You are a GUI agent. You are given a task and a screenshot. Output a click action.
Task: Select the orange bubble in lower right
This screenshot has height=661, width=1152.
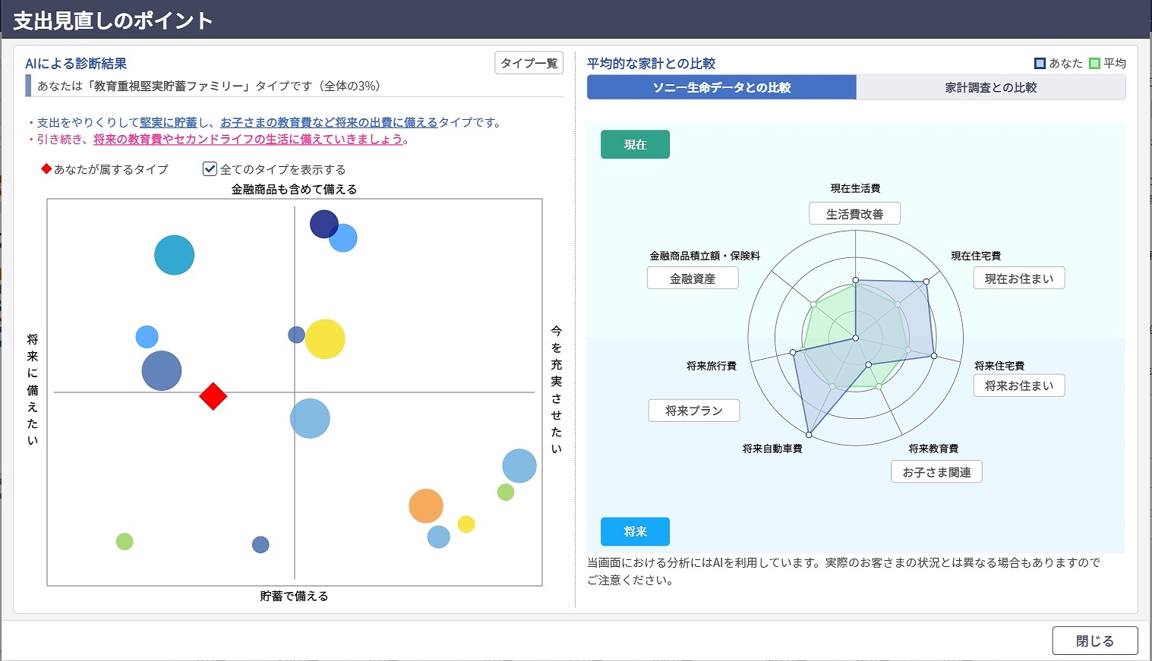tap(426, 506)
